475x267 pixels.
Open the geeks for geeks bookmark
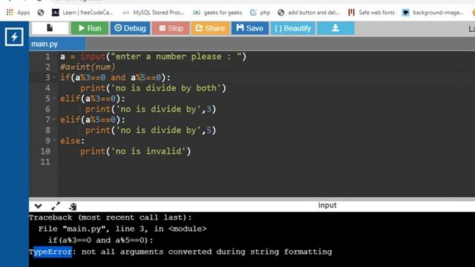217,13
